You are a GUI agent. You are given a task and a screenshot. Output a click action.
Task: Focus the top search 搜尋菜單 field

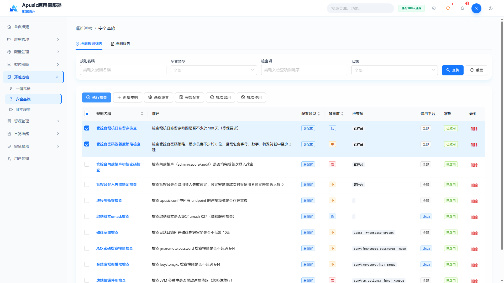360,8
